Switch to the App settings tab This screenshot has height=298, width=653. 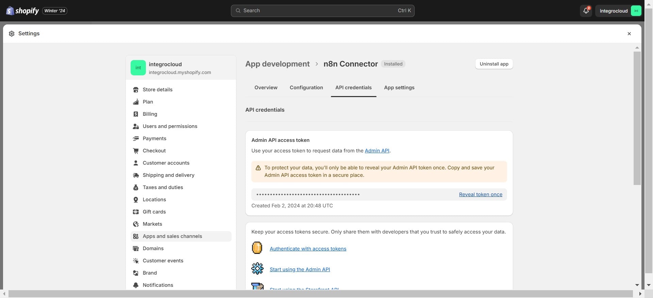(399, 88)
